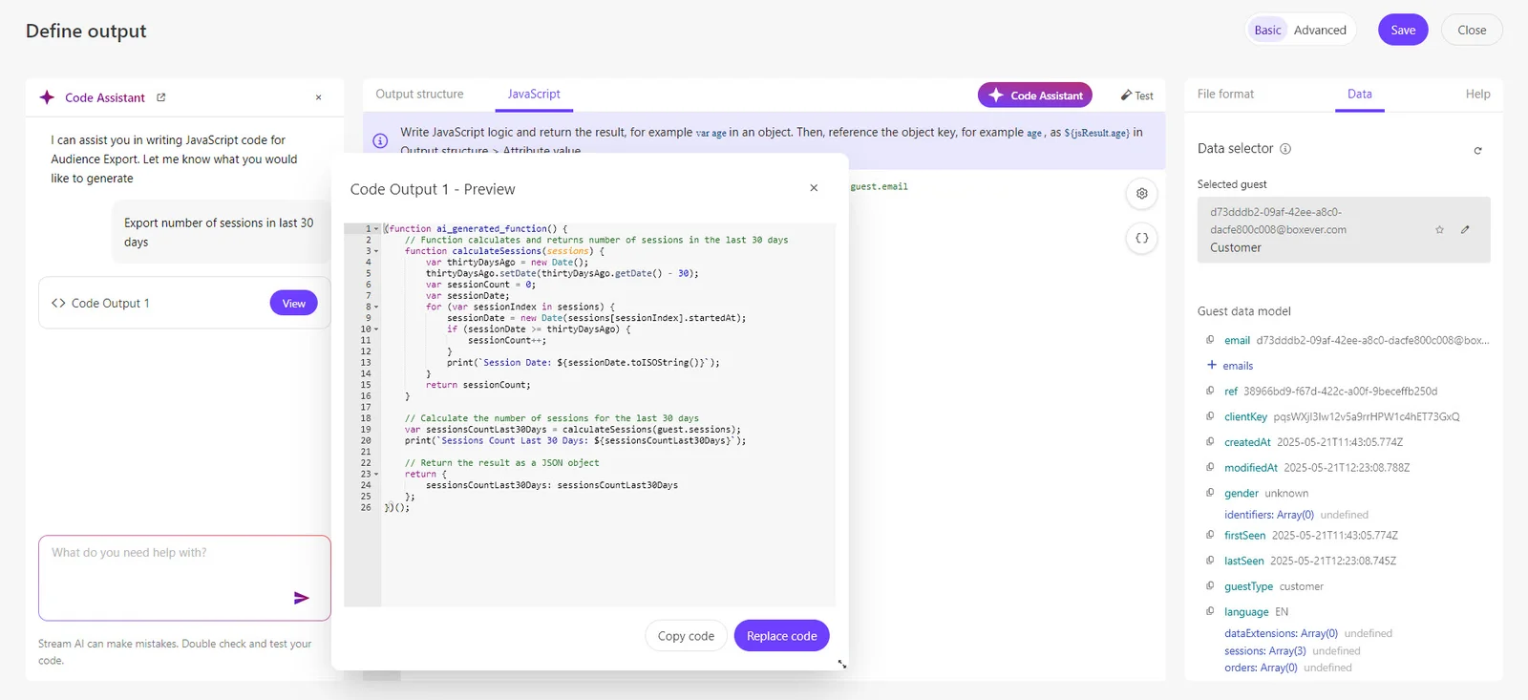Screen dimensions: 1528x700
Task: Copy the createdAt attribute path
Action: pos(1210,442)
